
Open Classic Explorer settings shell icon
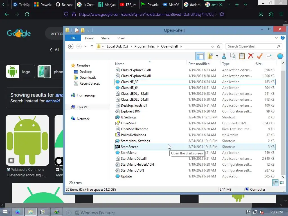pos(280,56)
